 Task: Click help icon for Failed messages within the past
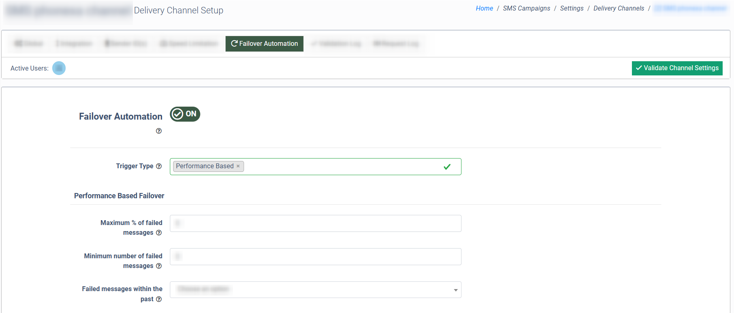point(159,299)
